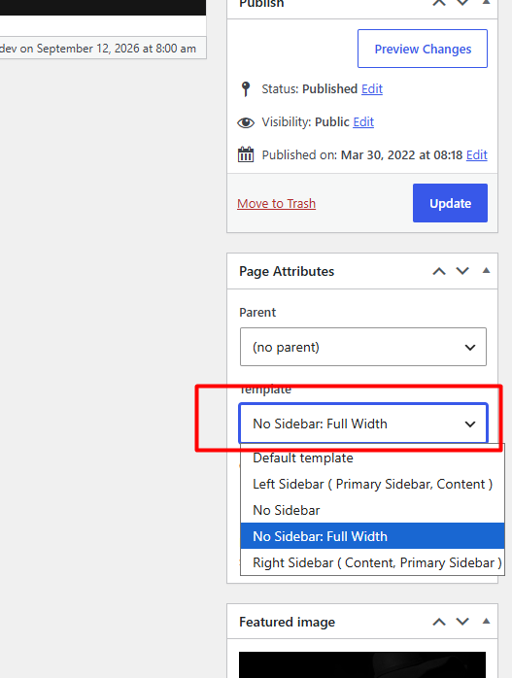Click the Status pin icon

246,89
